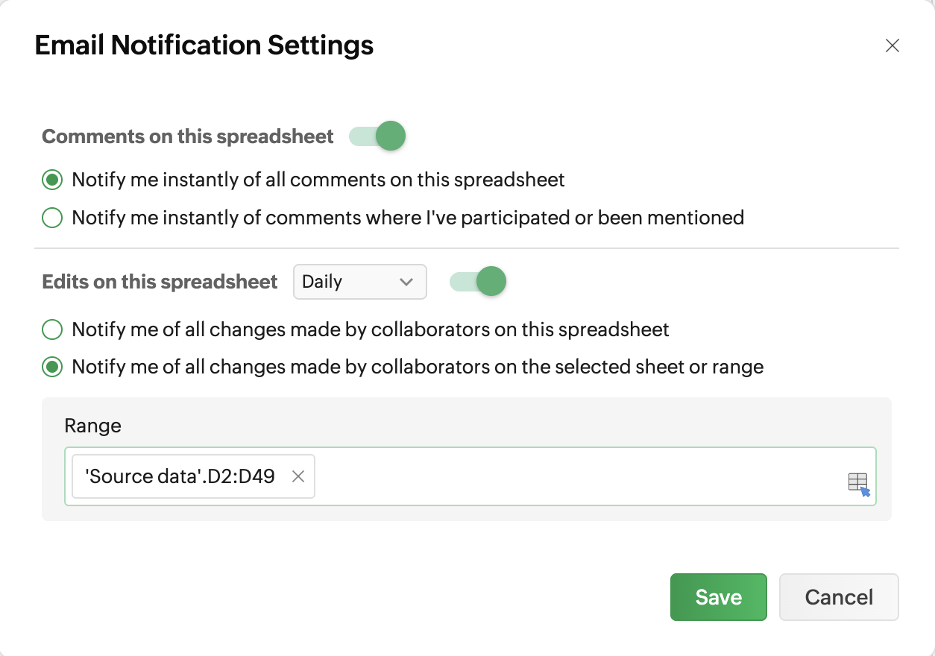Close the Email Notification Settings dialog

892,45
